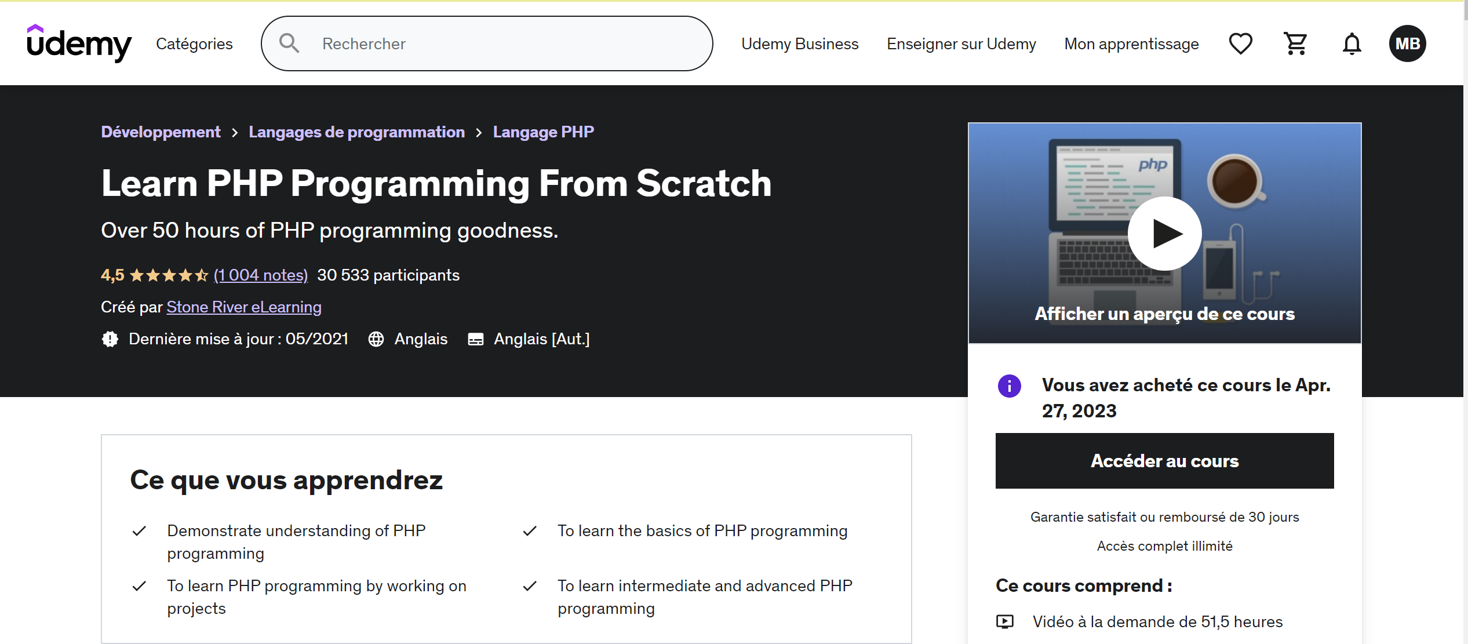Screen dimensions: 1468x644
Task: Click the Accéder au cours button
Action: point(1164,460)
